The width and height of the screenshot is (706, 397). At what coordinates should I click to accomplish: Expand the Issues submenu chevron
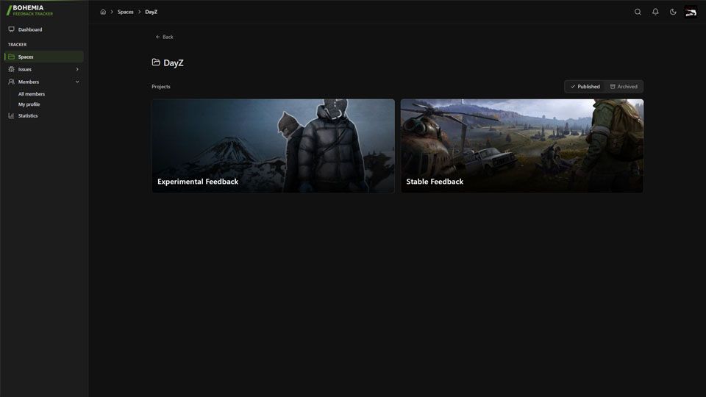click(x=77, y=69)
